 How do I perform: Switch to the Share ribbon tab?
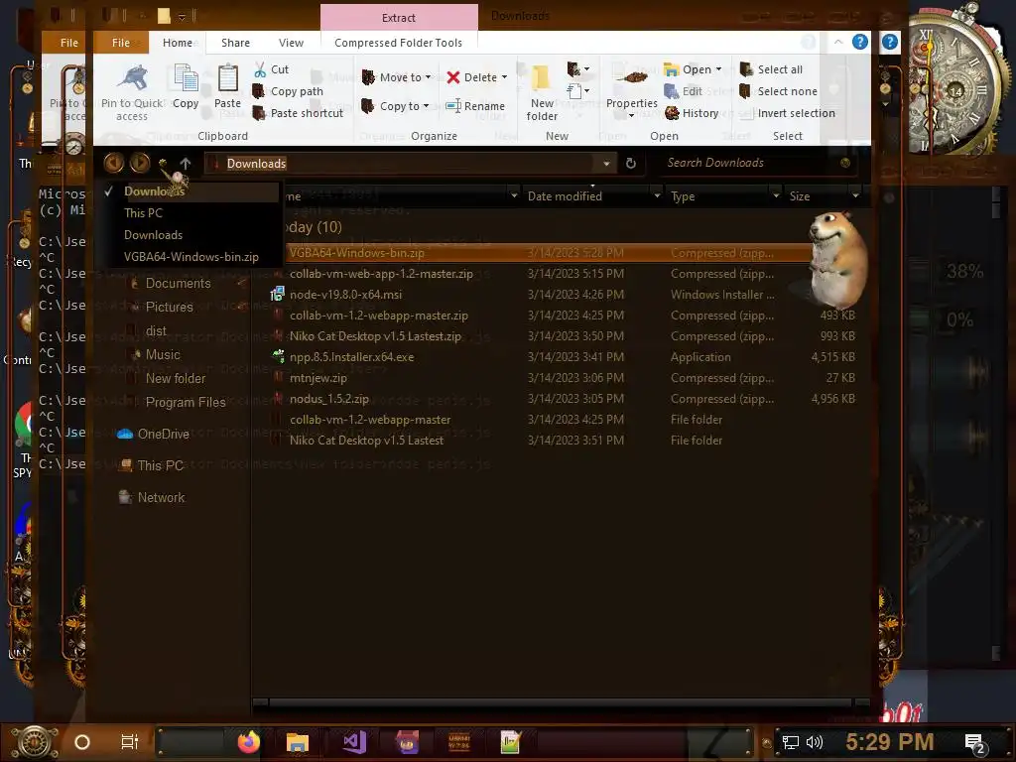pyautogui.click(x=235, y=43)
